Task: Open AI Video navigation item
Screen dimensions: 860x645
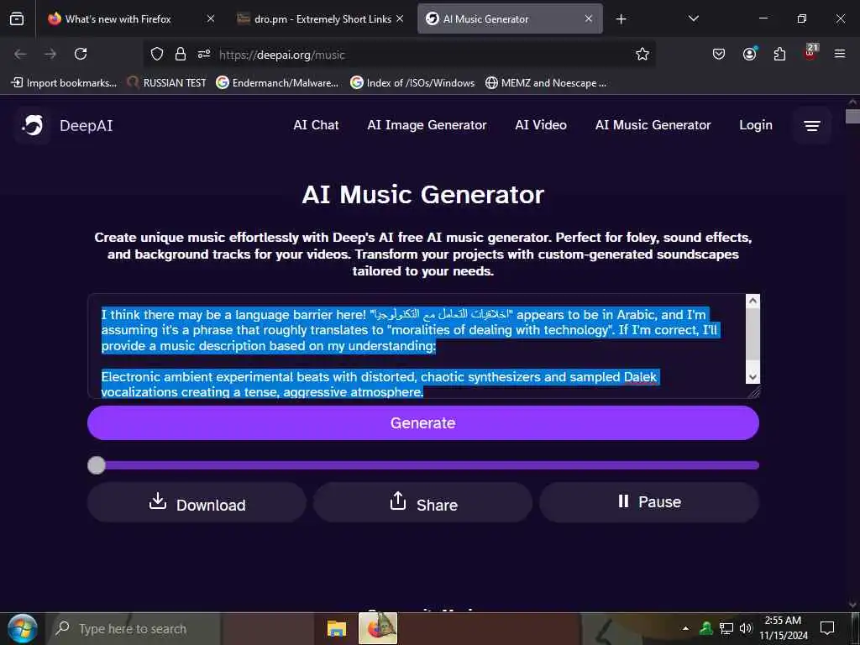Action: [541, 125]
